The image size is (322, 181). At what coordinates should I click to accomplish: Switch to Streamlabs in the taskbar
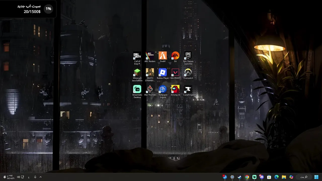pyautogui.click(x=254, y=177)
